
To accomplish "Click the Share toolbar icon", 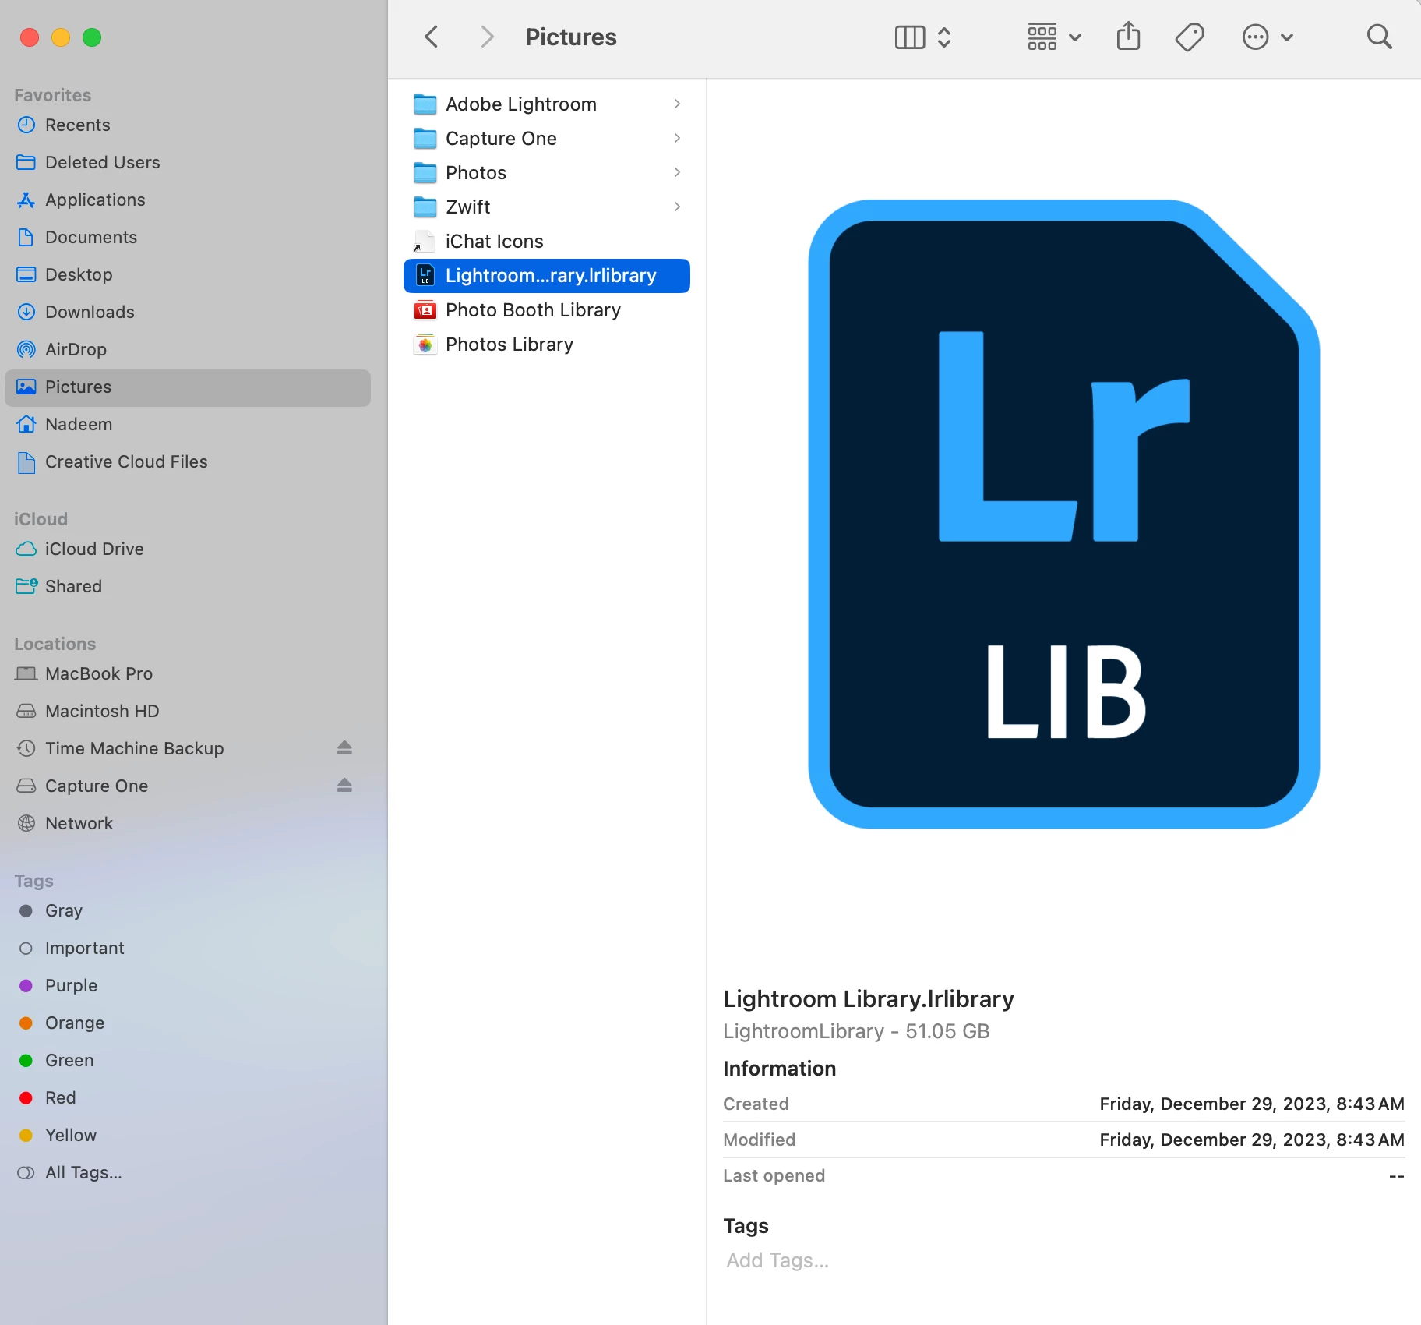I will [1128, 36].
